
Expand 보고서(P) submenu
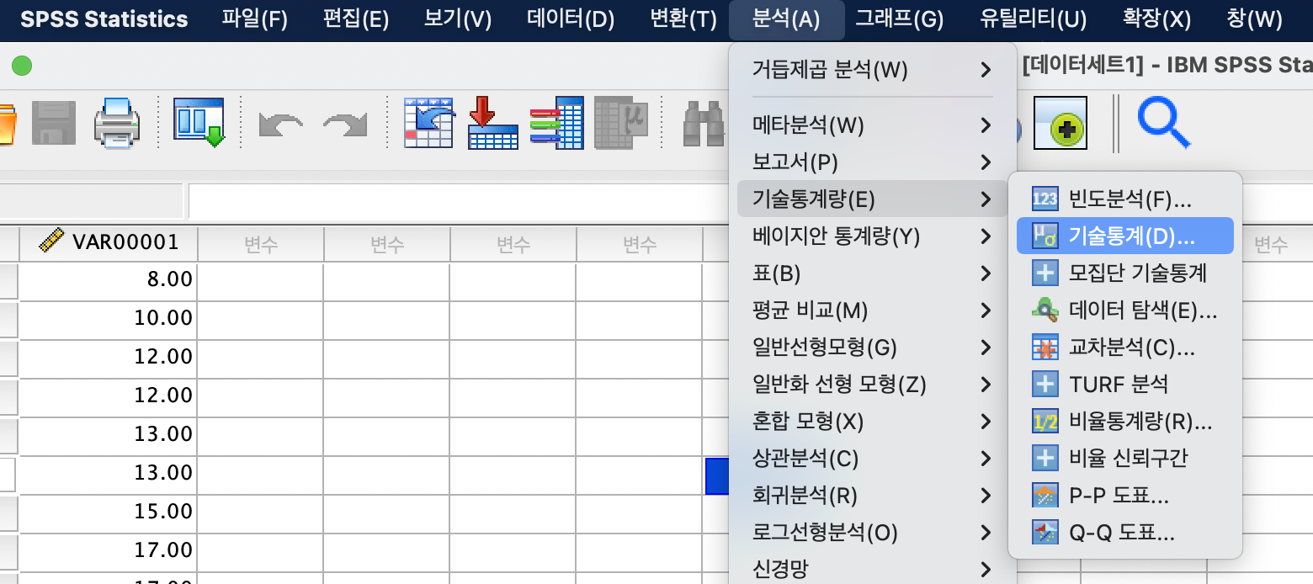pos(873,162)
